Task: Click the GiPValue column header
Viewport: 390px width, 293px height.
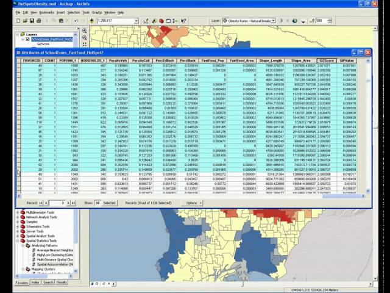Action: [x=347, y=60]
